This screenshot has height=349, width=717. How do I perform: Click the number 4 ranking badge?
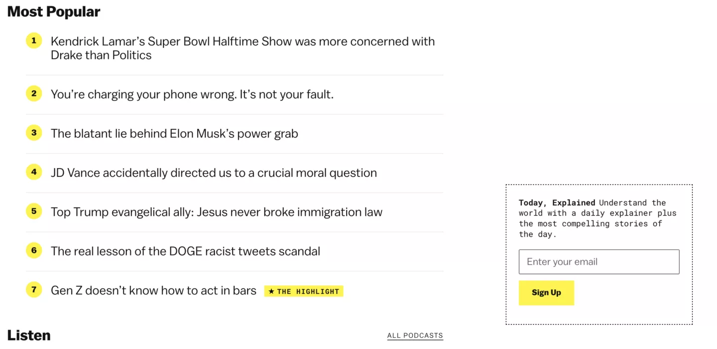[x=34, y=172]
